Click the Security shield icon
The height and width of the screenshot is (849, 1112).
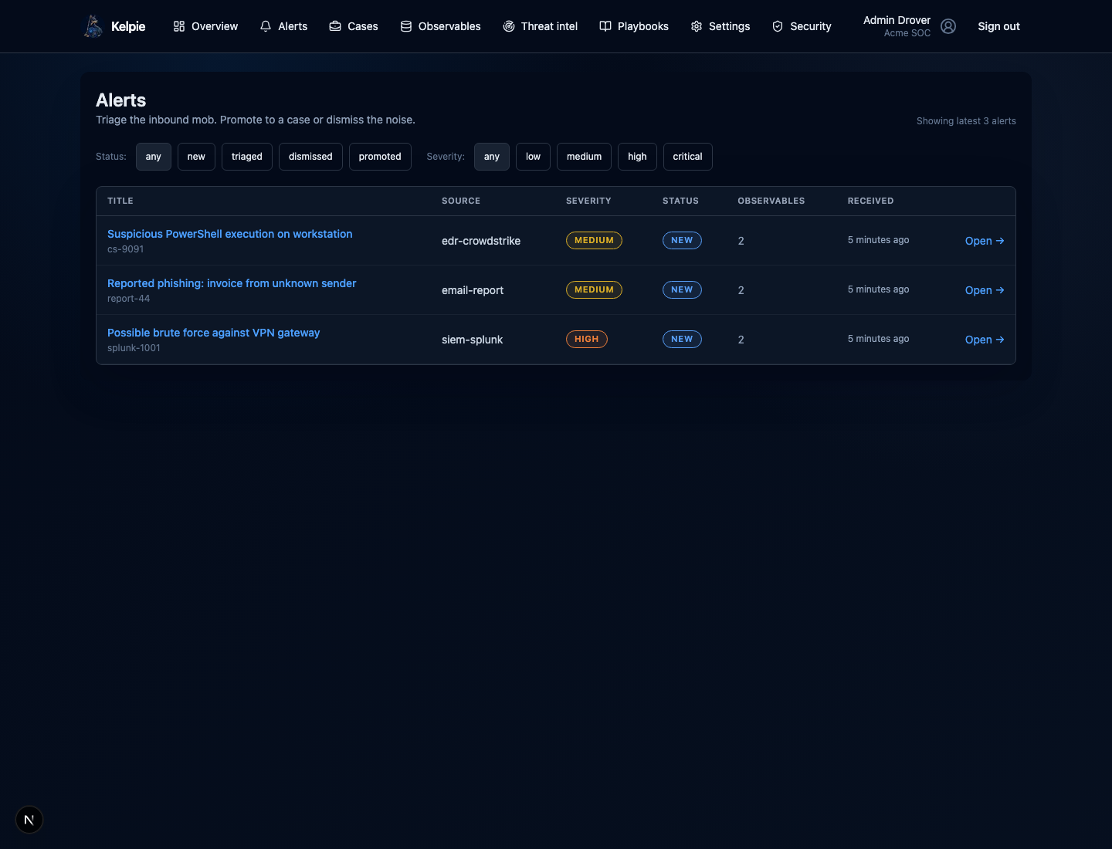pos(778,26)
